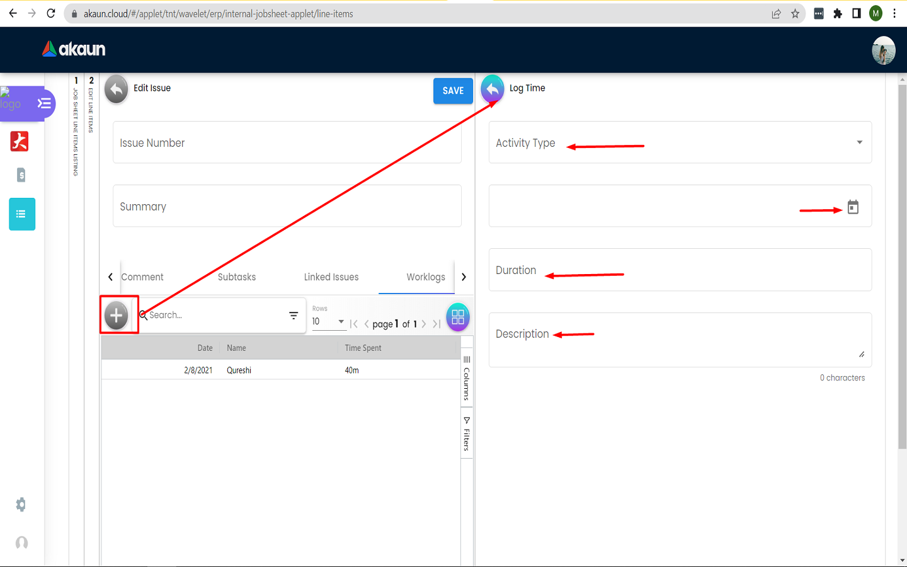Switch to the Subtasks tab
Viewport: 907px width, 567px height.
(237, 277)
